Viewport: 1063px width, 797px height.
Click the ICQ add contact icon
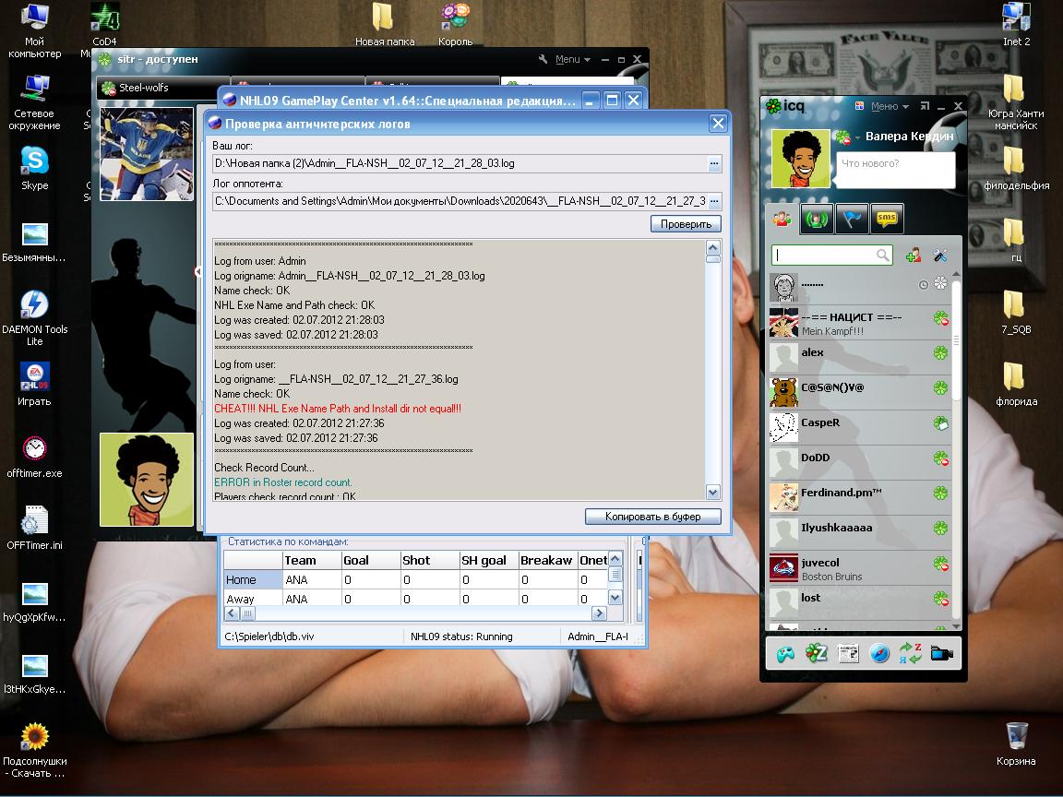click(914, 255)
